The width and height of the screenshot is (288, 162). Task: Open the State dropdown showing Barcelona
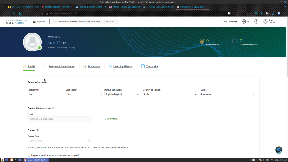click(228, 94)
